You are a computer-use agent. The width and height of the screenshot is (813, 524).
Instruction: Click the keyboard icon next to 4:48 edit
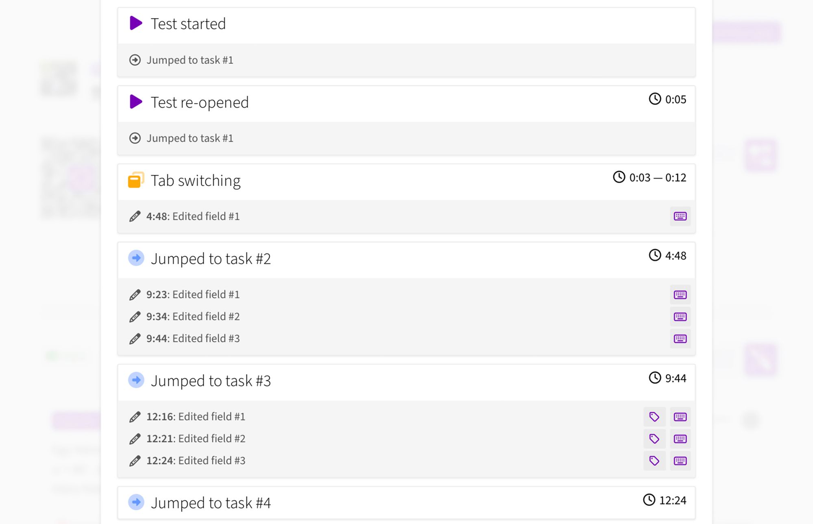[679, 216]
